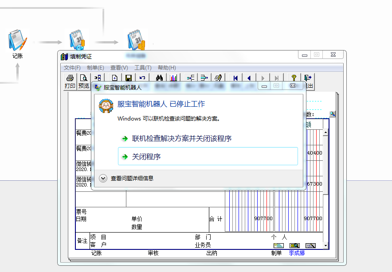
Task: Click the 审核 label at bottom
Action: coord(153,253)
